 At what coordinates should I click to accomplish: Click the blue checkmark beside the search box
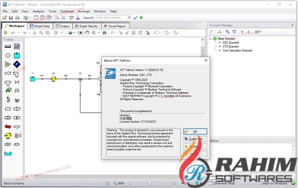tap(135, 18)
